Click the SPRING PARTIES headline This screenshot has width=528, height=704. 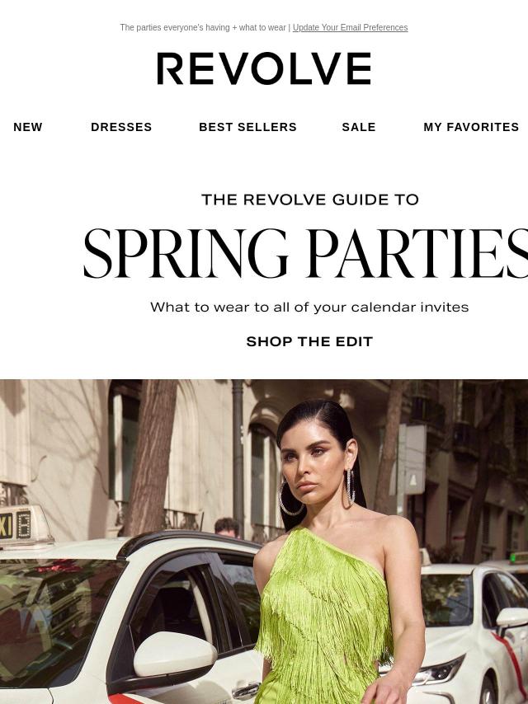305,254
